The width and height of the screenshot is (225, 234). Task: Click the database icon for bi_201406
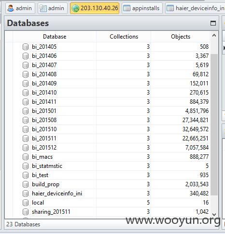[x=26, y=56]
